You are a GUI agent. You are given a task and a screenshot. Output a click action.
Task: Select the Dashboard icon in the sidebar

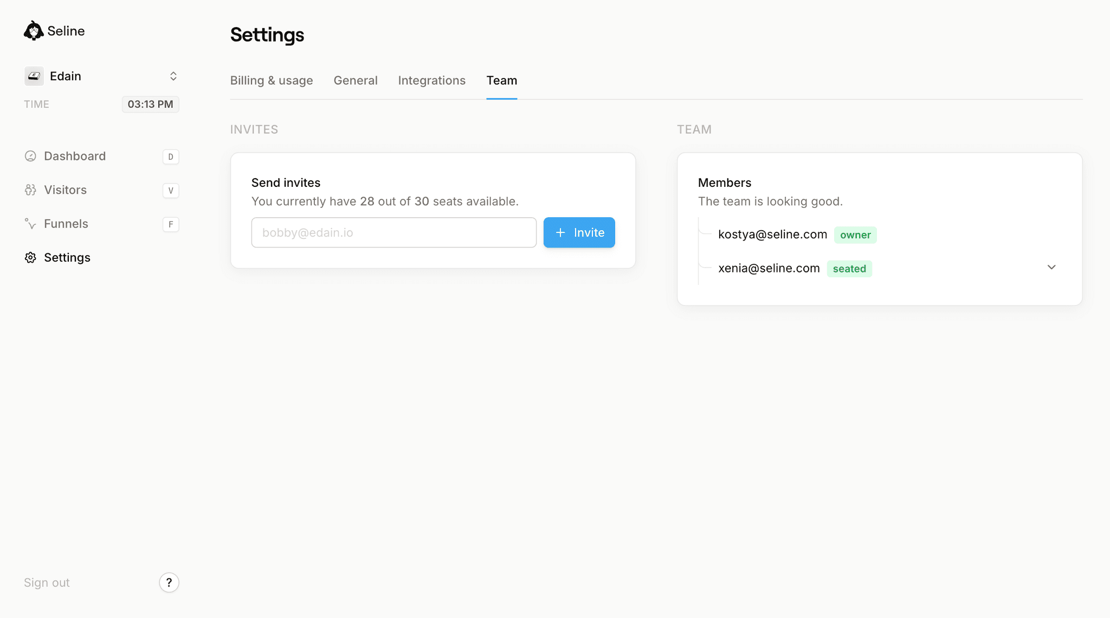click(31, 156)
